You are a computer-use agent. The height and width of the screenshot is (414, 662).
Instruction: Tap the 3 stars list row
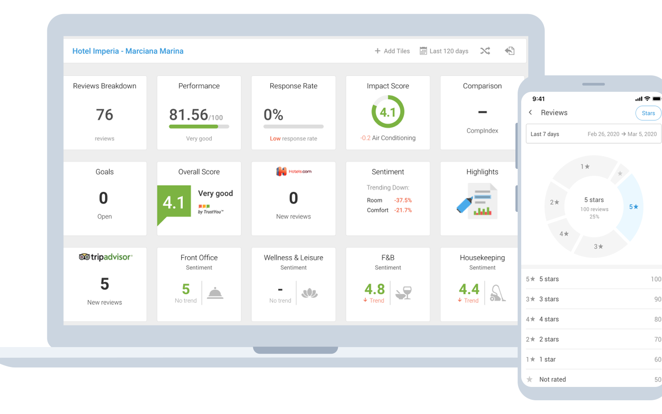click(593, 299)
